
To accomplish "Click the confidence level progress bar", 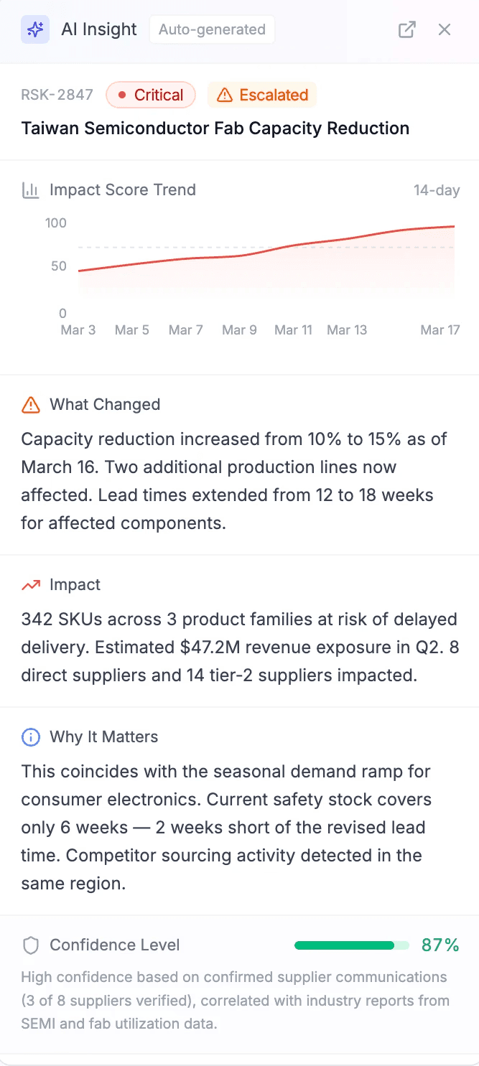I will pyautogui.click(x=351, y=945).
